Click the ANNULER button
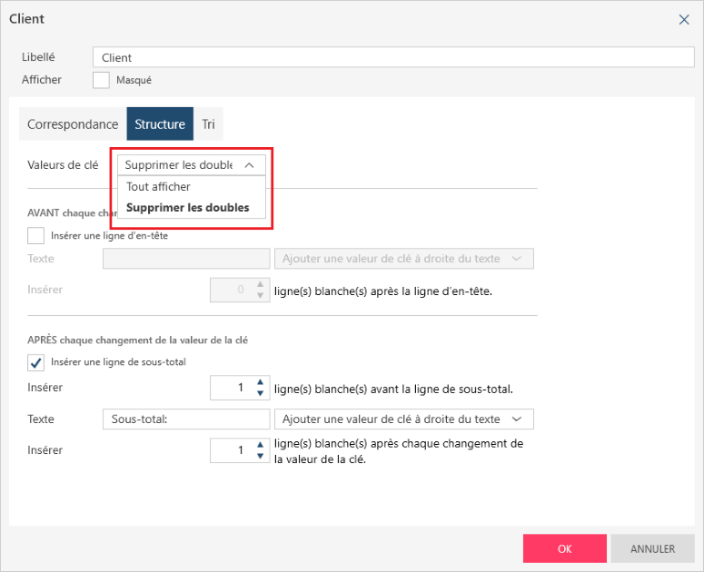 [x=652, y=548]
